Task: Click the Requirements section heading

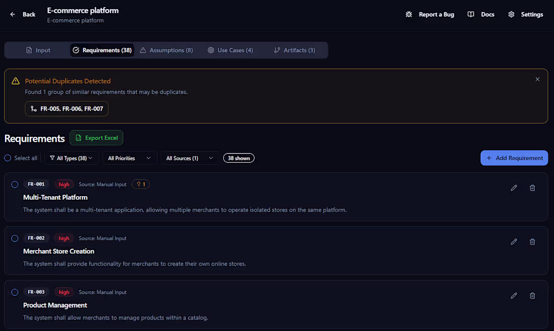Action: (34, 138)
